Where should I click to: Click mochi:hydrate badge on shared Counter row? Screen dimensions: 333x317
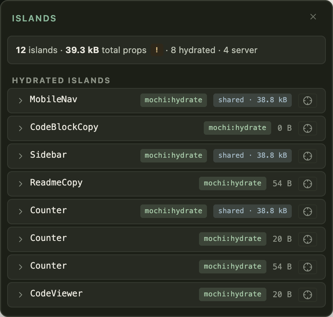pos(174,211)
